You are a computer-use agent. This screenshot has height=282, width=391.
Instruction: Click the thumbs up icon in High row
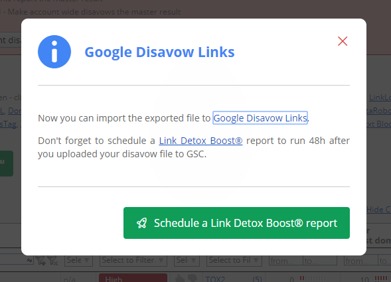point(179,278)
